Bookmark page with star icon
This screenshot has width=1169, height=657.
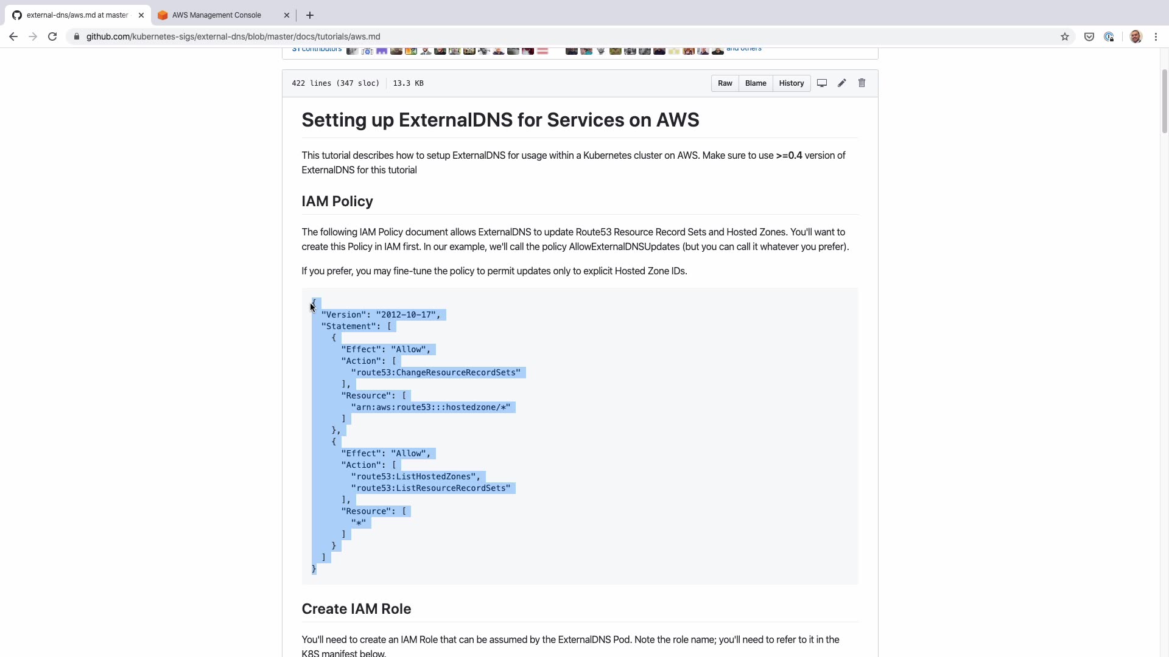tap(1064, 36)
